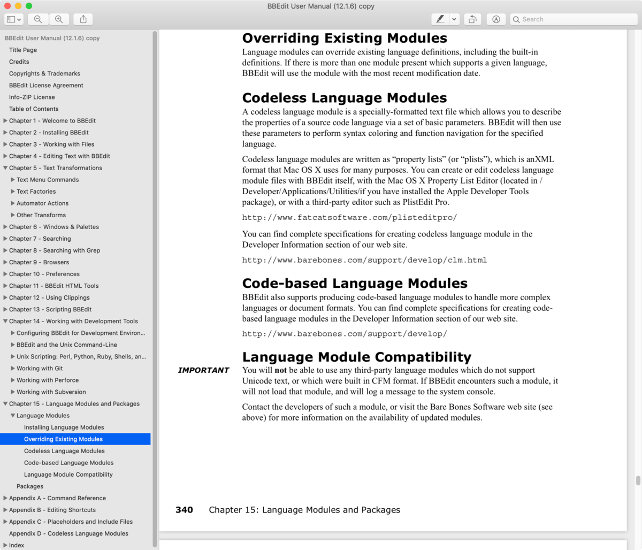Expand Chapter 7 - Searching
This screenshot has height=550, width=642.
[5, 238]
